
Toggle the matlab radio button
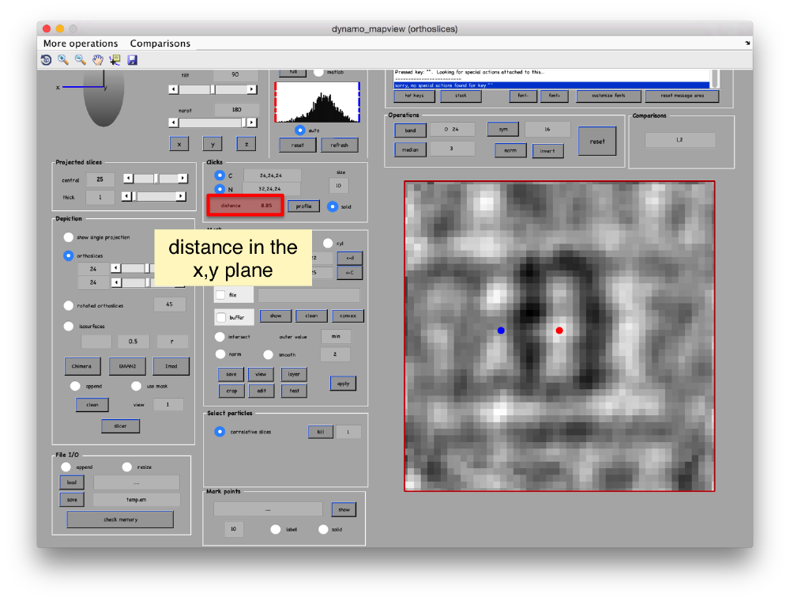tap(318, 72)
